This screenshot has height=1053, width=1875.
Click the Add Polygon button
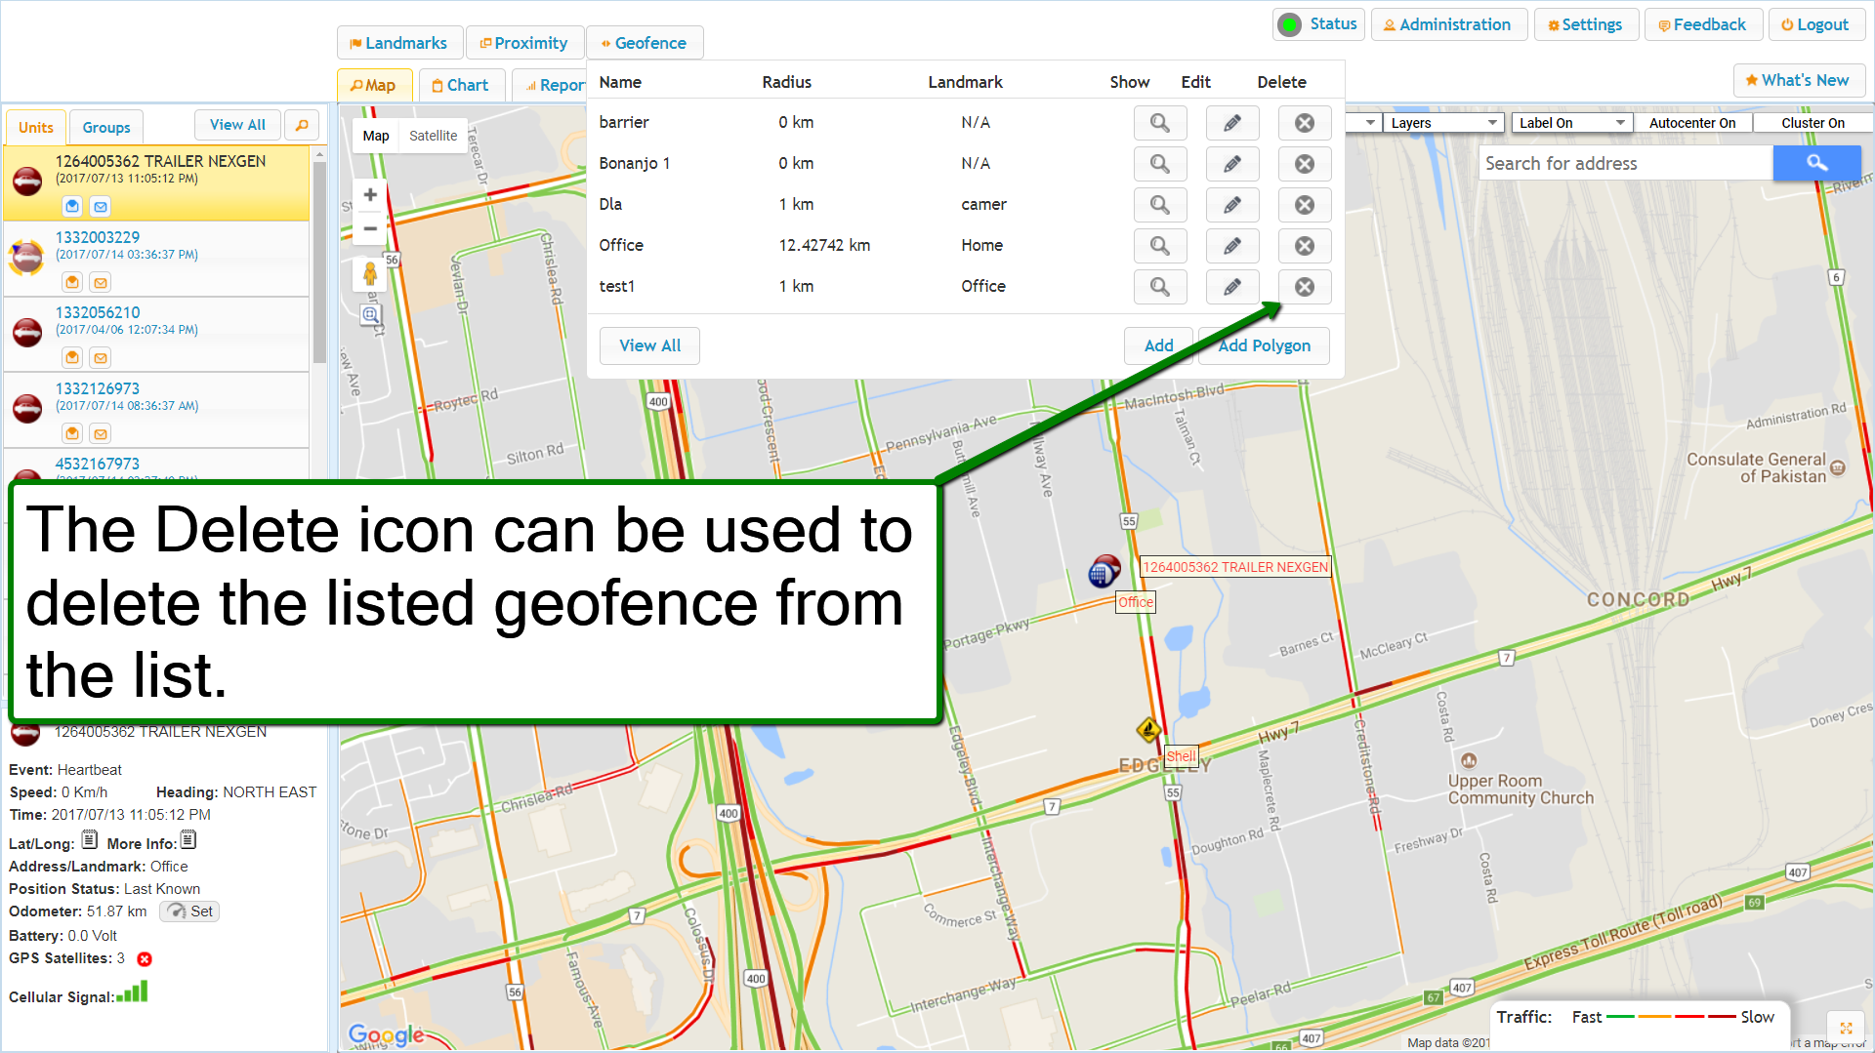point(1264,345)
